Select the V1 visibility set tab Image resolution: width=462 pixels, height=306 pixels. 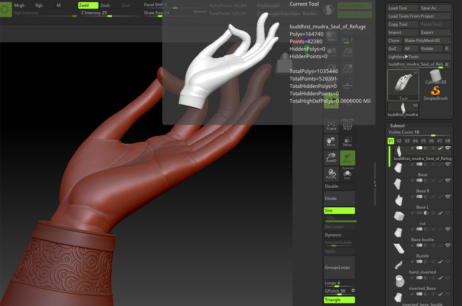pos(391,141)
